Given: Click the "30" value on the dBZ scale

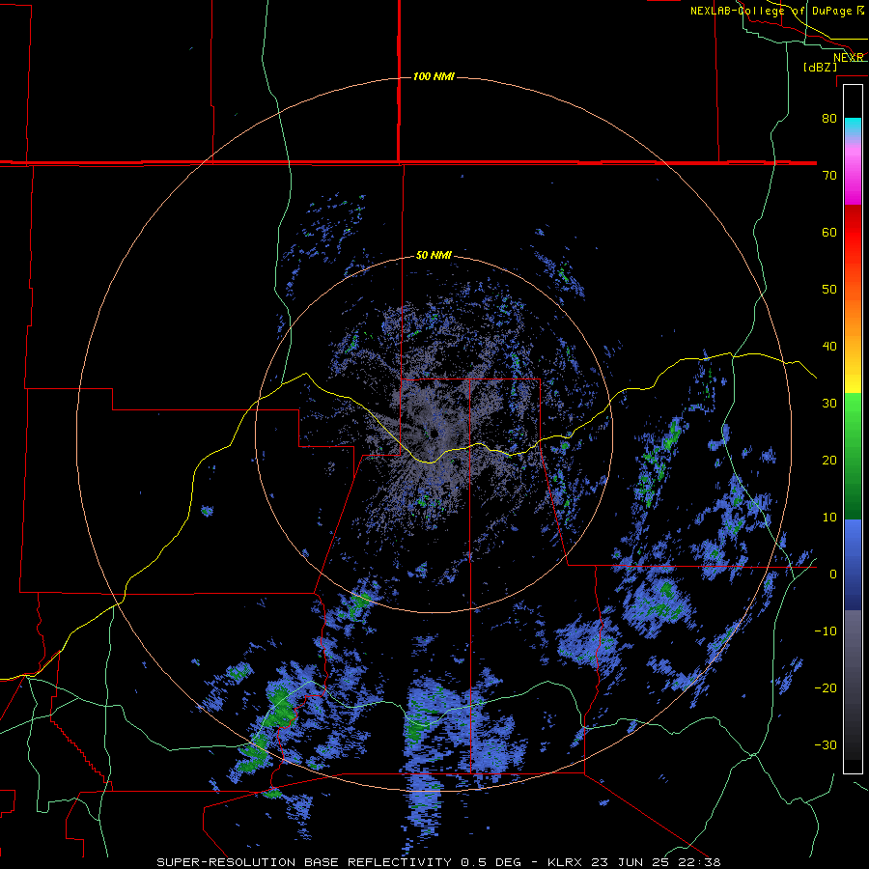Looking at the screenshot, I should (x=829, y=404).
